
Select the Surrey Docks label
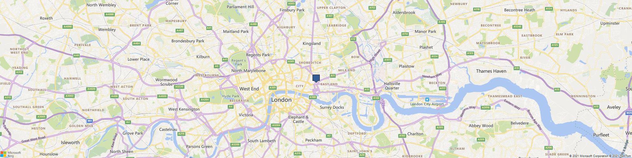coord(332,107)
